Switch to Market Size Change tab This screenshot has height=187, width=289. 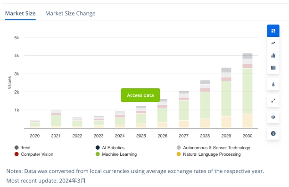coord(70,14)
